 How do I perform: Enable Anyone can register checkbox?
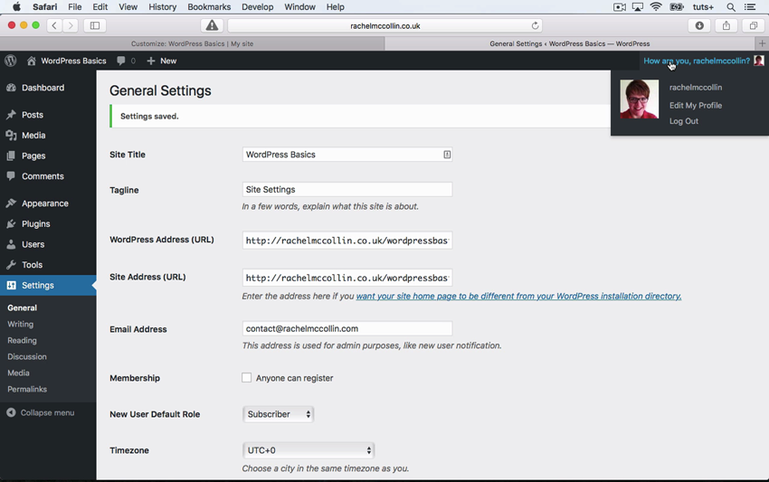pyautogui.click(x=247, y=378)
